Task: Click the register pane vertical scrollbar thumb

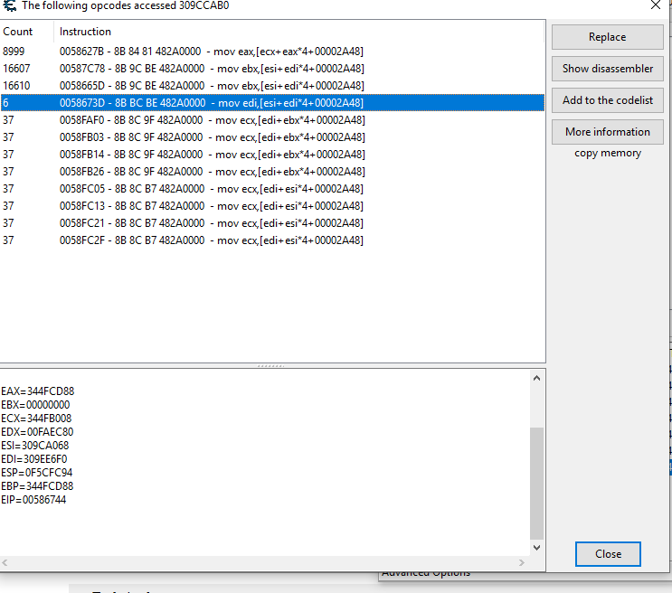Action: click(536, 484)
